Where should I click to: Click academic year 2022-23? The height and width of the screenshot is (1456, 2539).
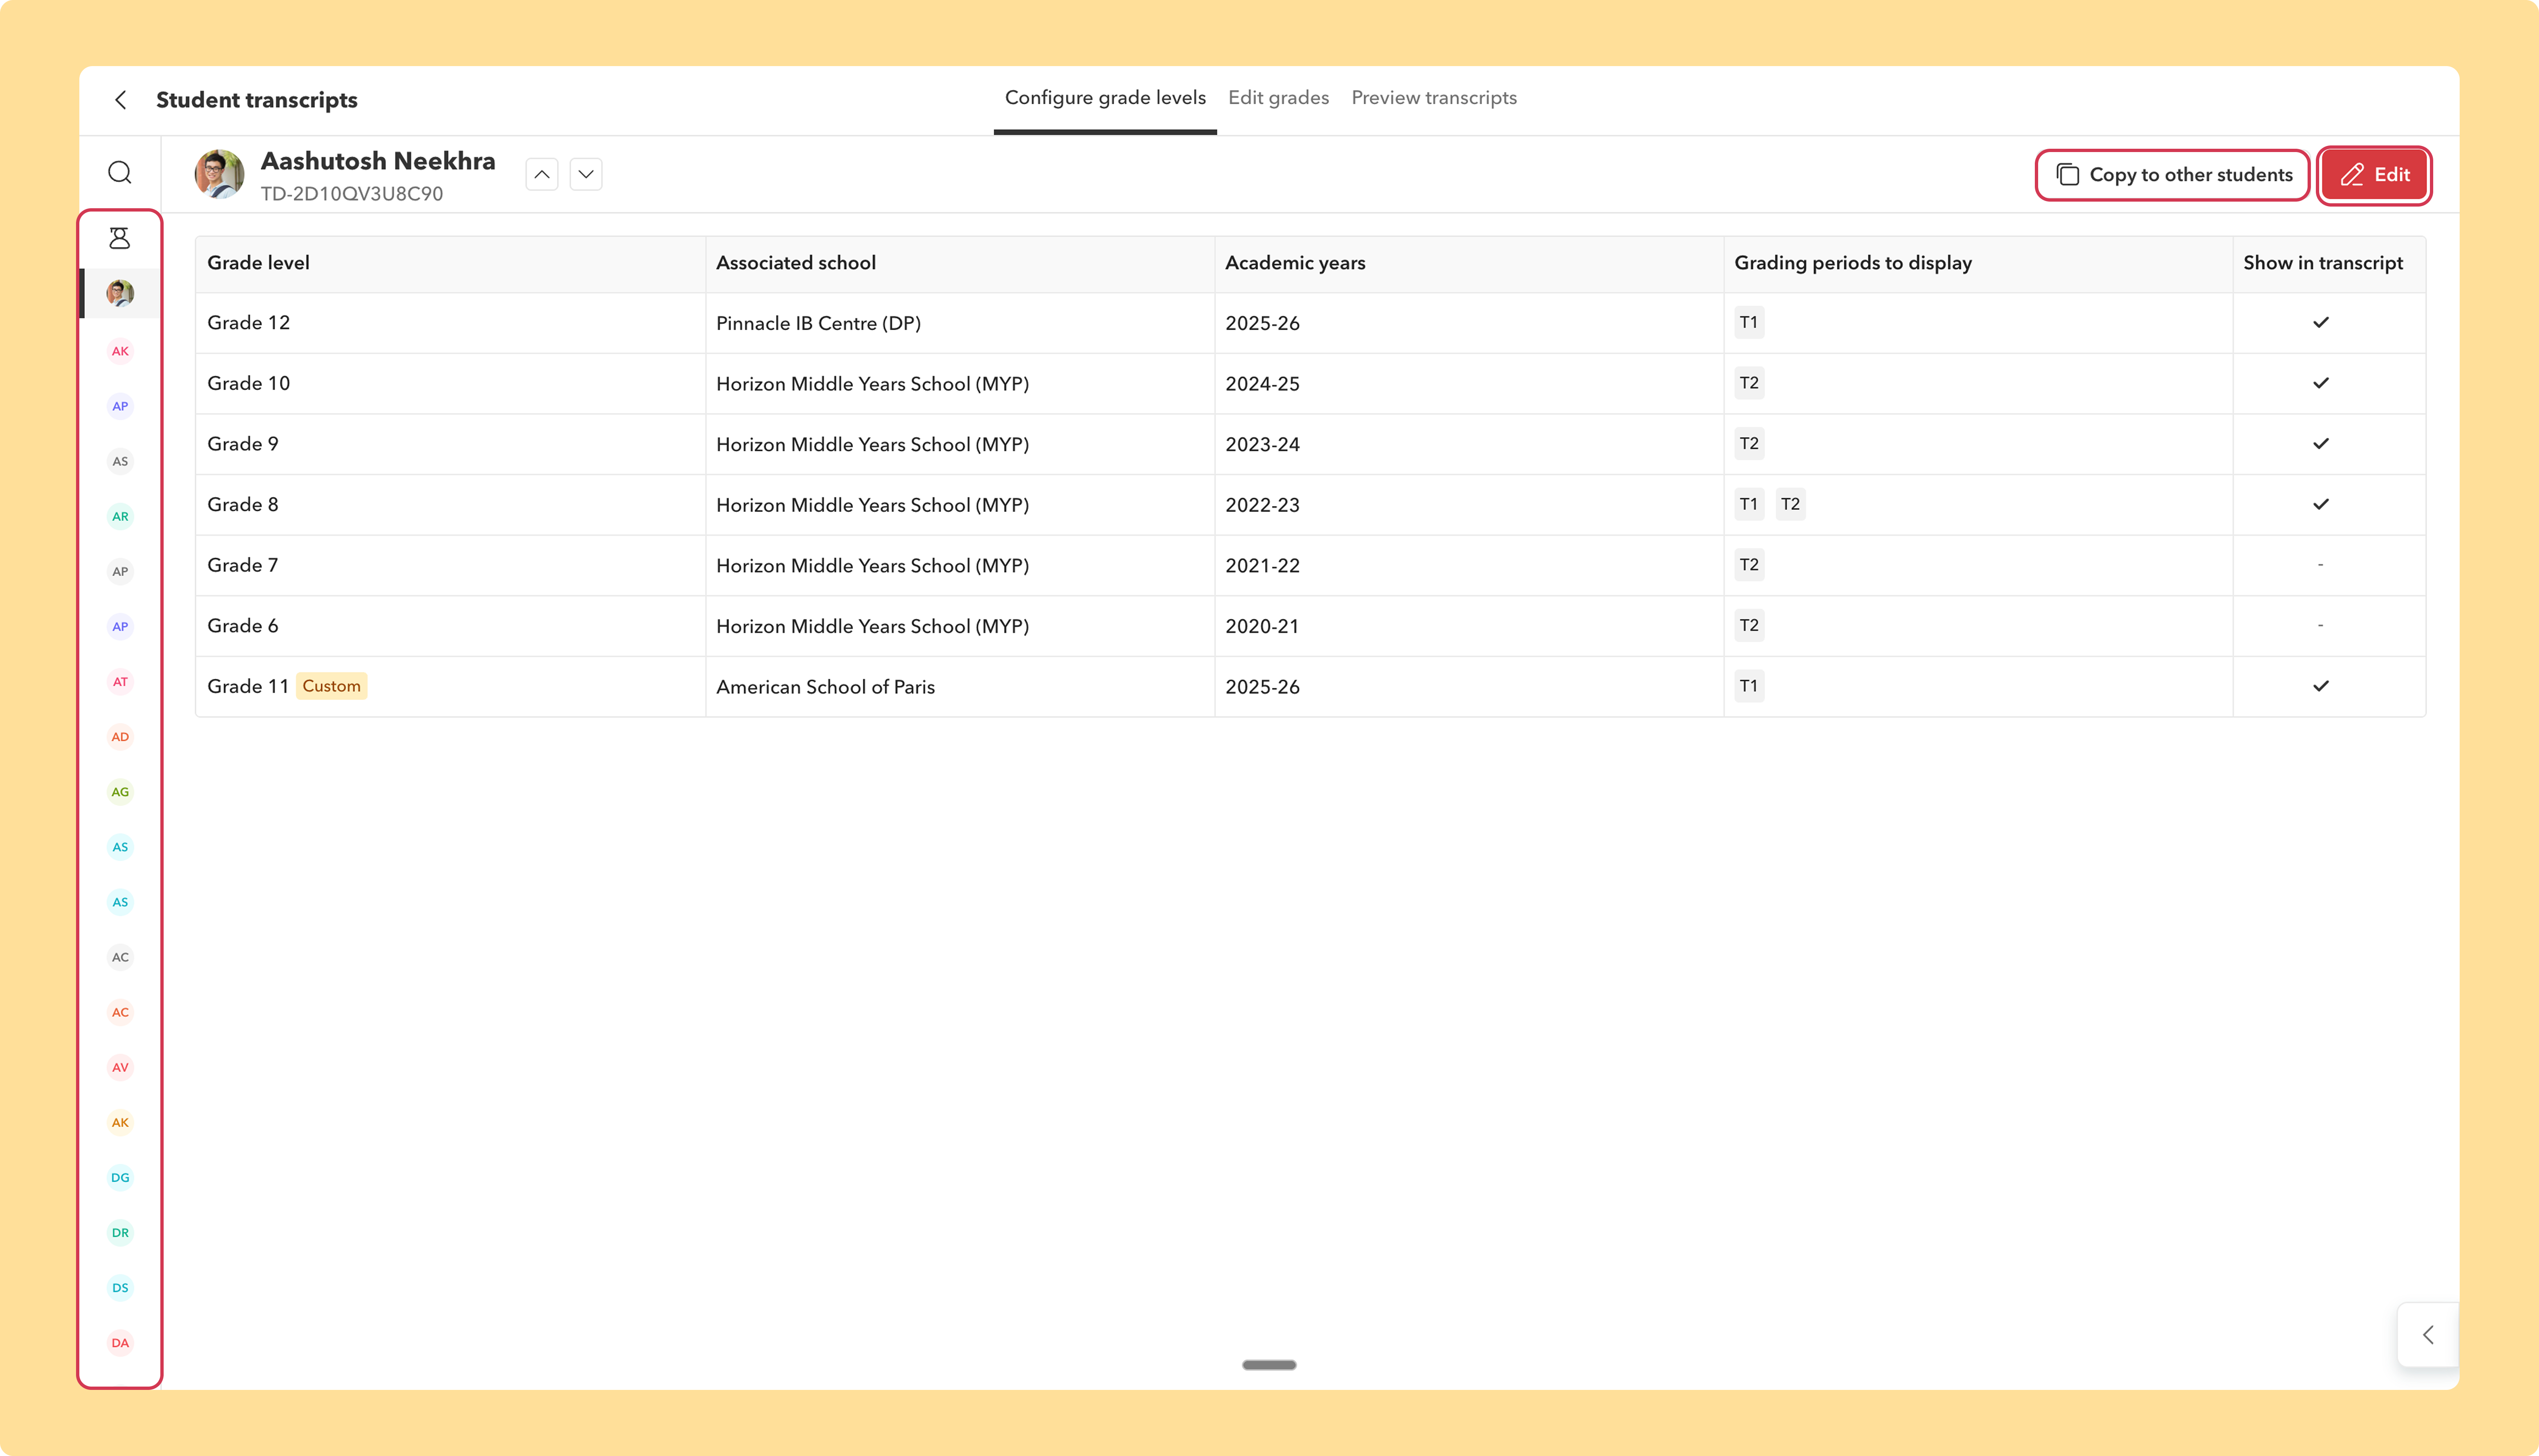pos(1262,505)
